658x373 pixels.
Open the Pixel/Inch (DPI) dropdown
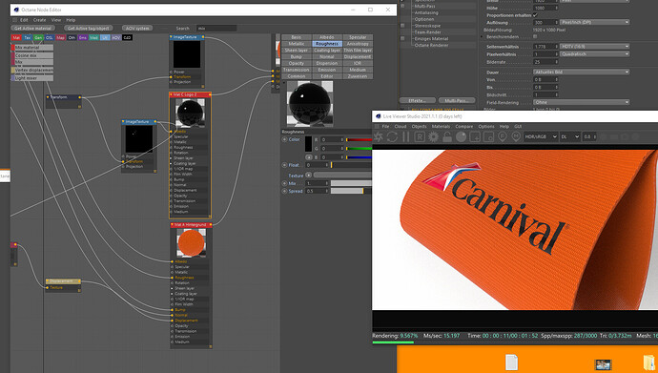click(594, 22)
